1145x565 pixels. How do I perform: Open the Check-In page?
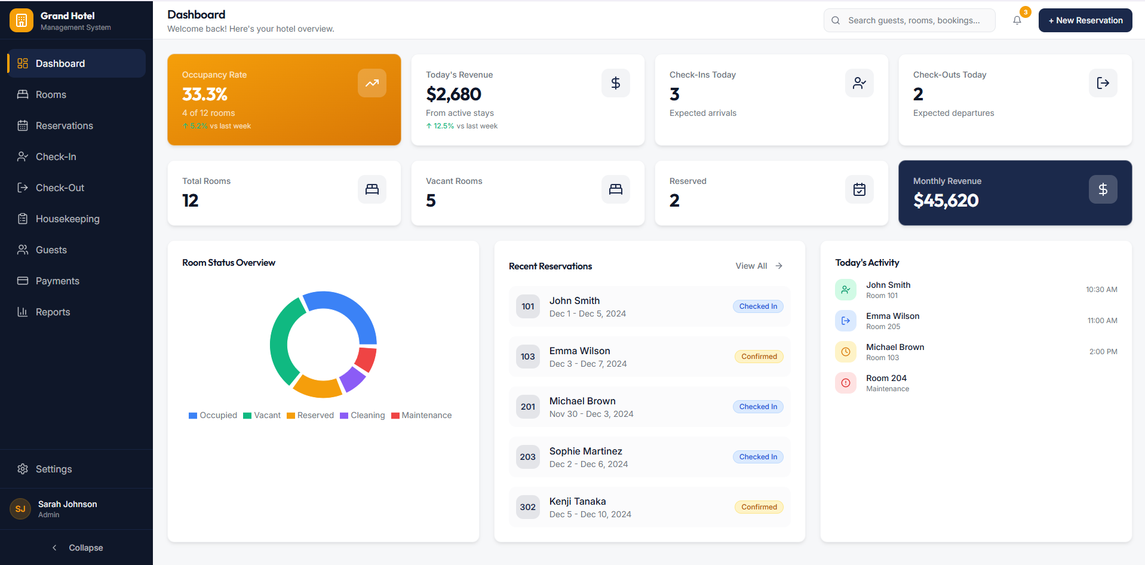click(x=76, y=156)
